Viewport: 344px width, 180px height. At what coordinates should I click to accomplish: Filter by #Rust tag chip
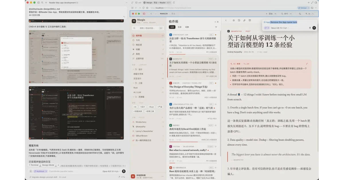coord(151,107)
